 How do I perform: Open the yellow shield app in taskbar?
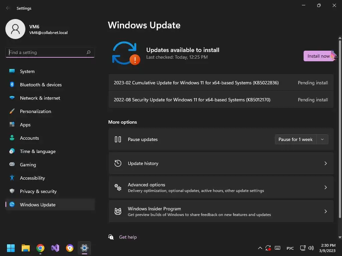pyautogui.click(x=69, y=248)
